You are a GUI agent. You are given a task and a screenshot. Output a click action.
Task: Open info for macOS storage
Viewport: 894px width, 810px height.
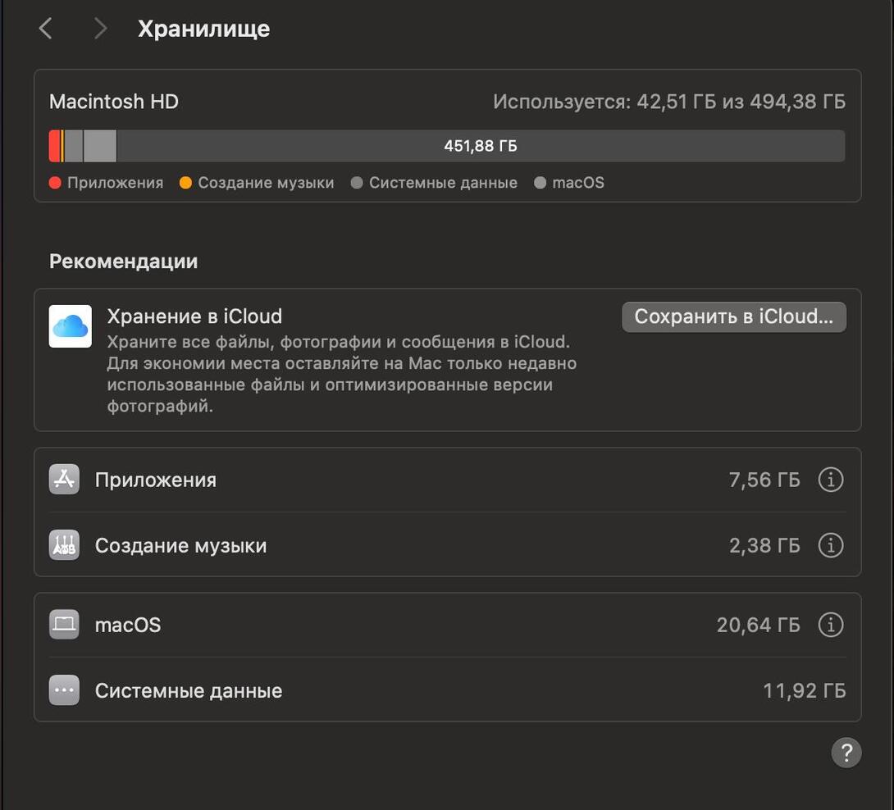(830, 625)
